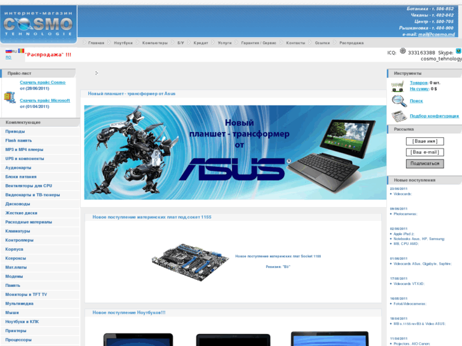
Task: Open the Videocards ASus, Gigabyte, Saphire entry
Action: pos(423,264)
